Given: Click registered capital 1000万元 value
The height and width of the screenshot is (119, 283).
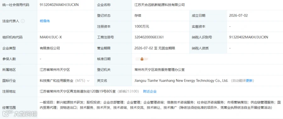Looking at the screenshot, I should [x=142, y=26].
